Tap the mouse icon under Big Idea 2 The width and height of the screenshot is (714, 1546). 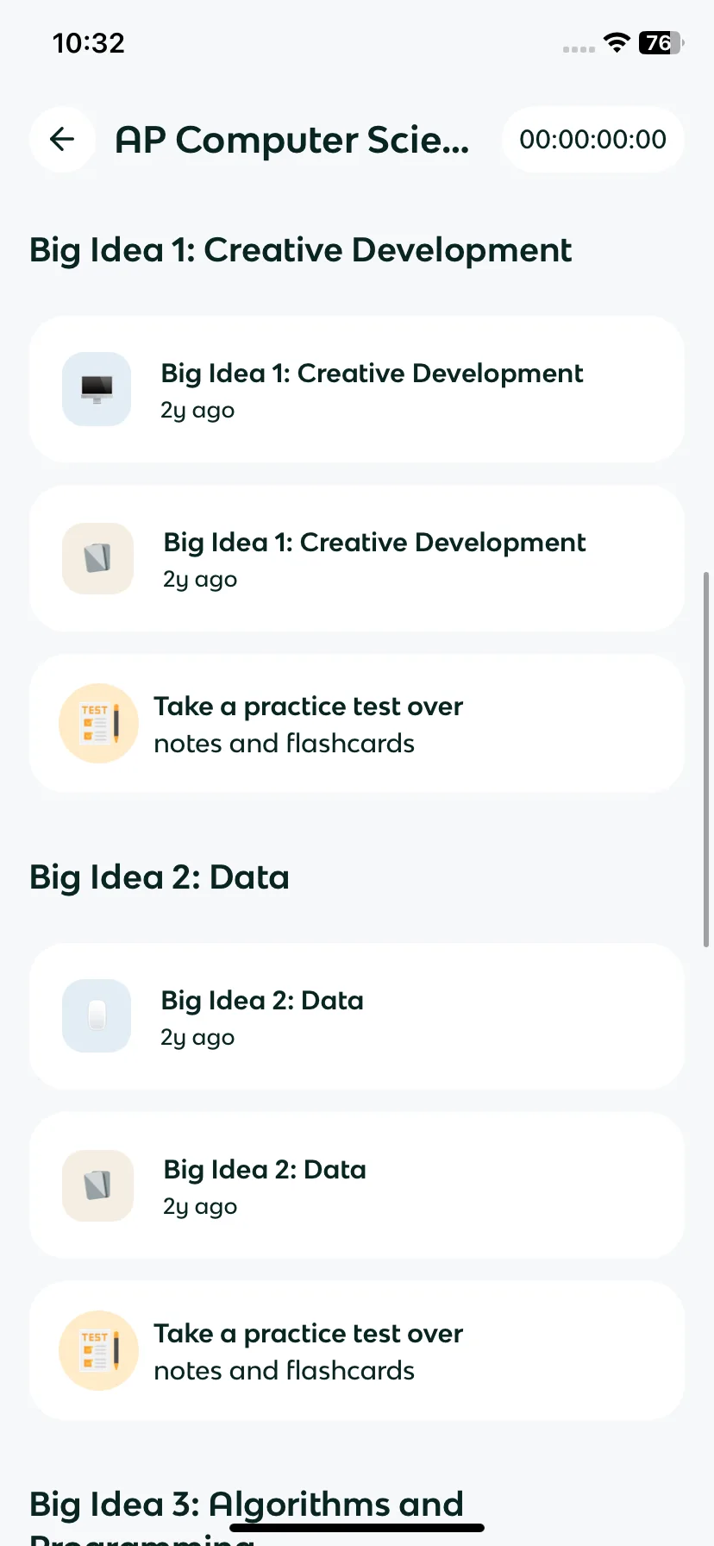pos(97,1015)
